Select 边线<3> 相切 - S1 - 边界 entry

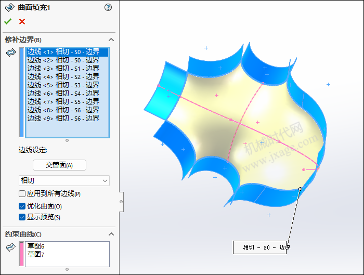67,69
